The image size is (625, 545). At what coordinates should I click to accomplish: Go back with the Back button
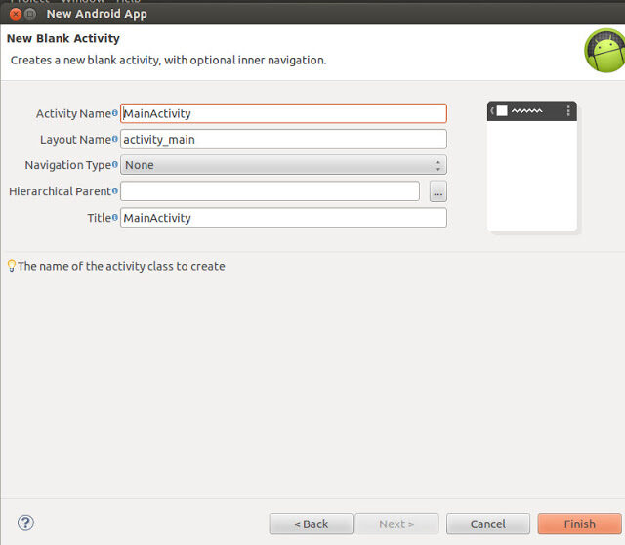click(312, 524)
